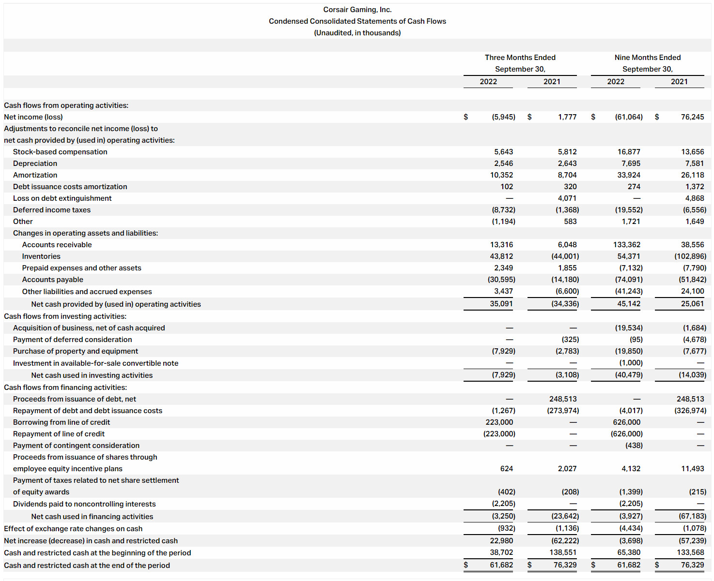
Task: Select the "Condensed Consolidated Statements of Cash Flows" heading
Action: [357, 21]
